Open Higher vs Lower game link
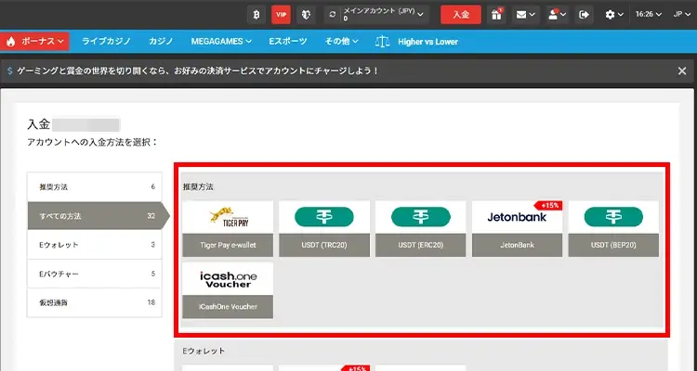 pyautogui.click(x=427, y=42)
